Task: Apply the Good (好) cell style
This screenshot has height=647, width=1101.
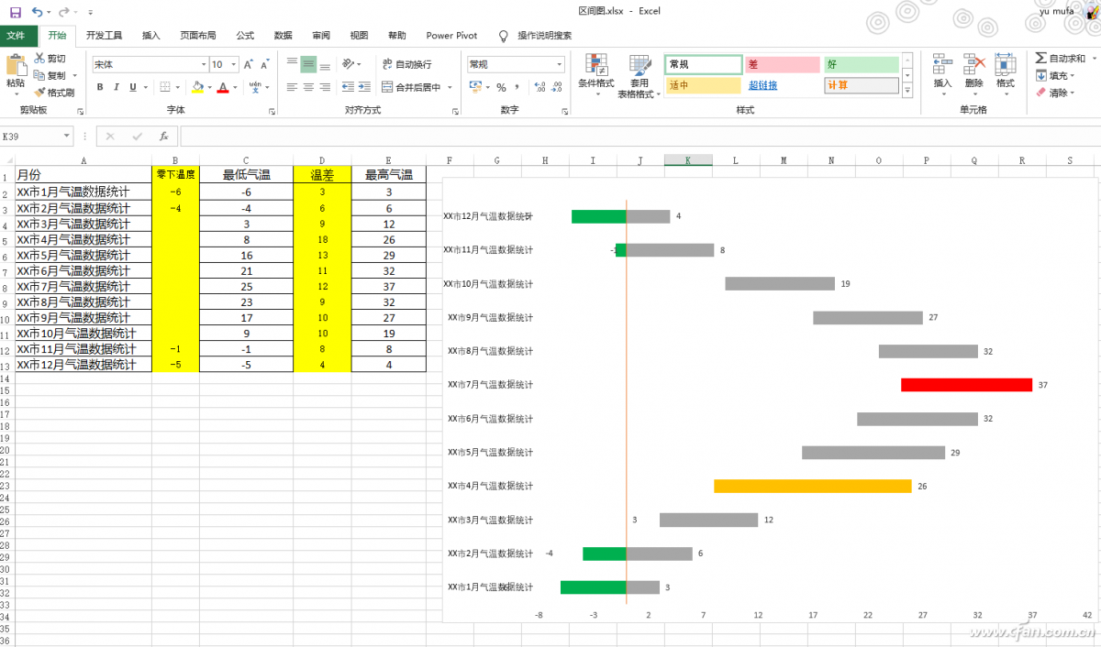Action: [862, 64]
